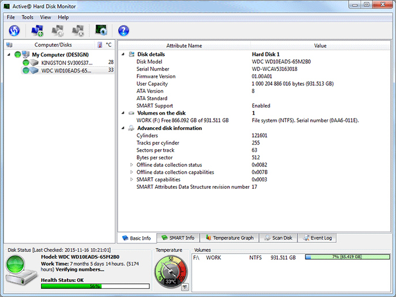Open the Scan Disk tab
Viewport: 396px width, 297px height.
278,238
